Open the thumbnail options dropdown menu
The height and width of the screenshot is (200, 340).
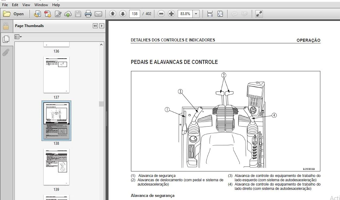(x=18, y=37)
